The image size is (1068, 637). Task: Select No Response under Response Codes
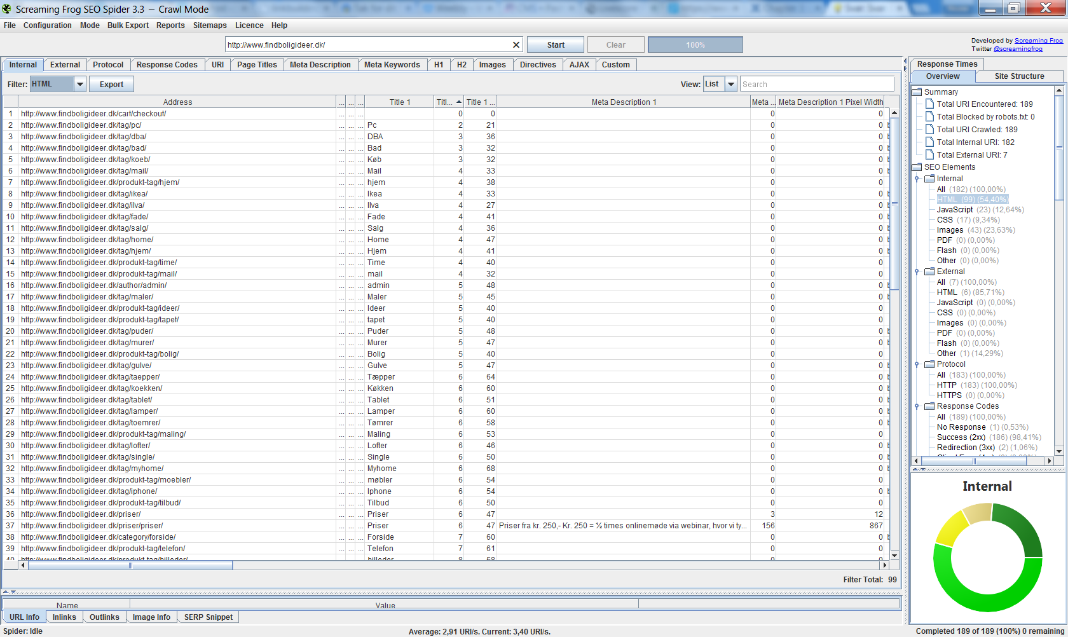[x=982, y=427]
